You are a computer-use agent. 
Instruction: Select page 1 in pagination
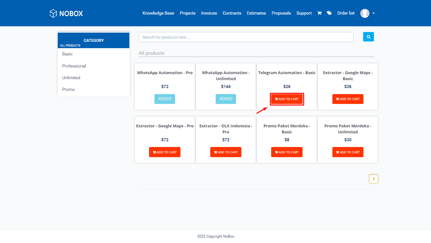point(373,178)
